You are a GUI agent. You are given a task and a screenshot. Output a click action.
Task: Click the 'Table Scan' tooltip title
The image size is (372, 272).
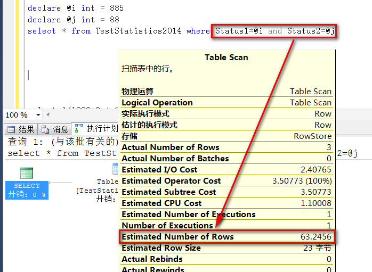[x=227, y=57]
